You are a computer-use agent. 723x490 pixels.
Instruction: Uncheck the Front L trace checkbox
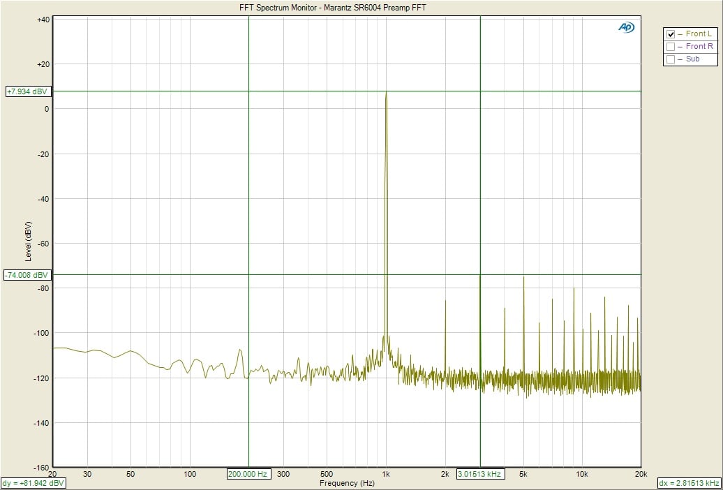pyautogui.click(x=671, y=34)
